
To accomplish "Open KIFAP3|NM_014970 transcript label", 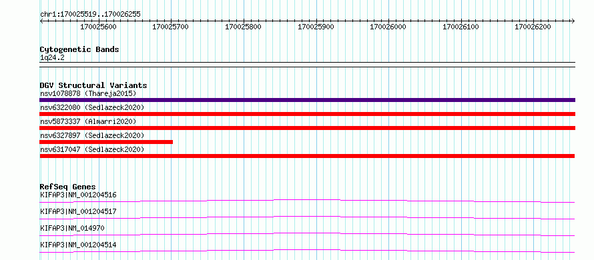I will click(x=72, y=228).
